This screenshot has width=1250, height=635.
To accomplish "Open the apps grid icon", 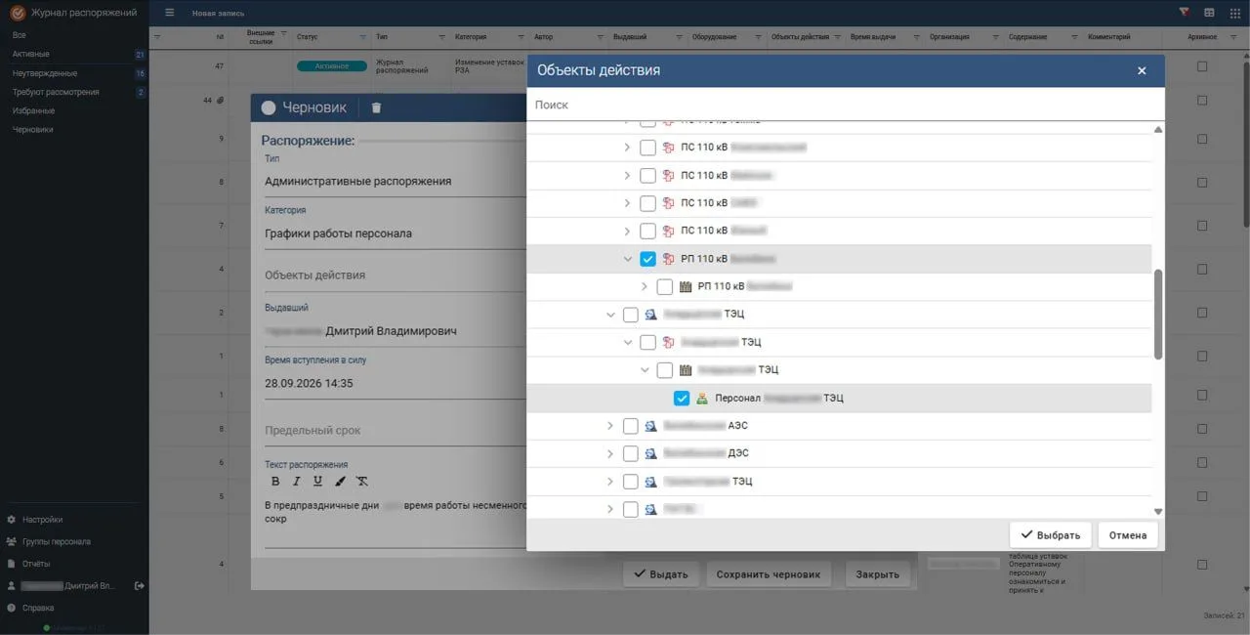I will (1234, 13).
